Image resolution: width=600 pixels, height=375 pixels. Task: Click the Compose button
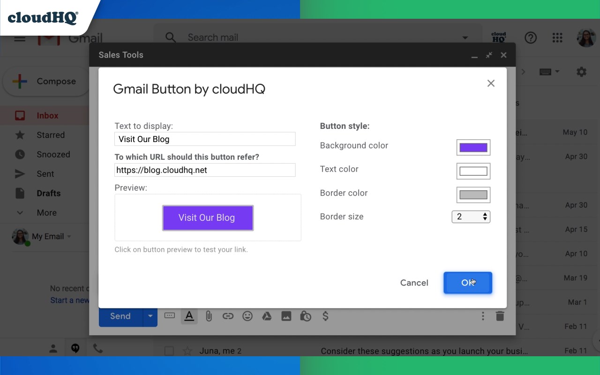coord(46,81)
